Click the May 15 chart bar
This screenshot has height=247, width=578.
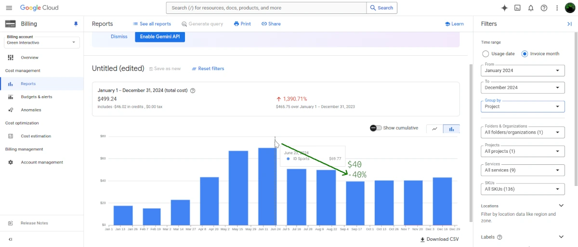238,187
